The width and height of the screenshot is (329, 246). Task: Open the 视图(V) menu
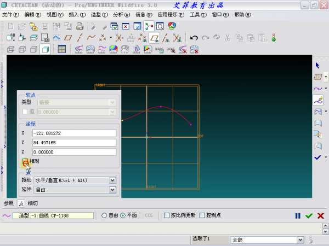55,15
